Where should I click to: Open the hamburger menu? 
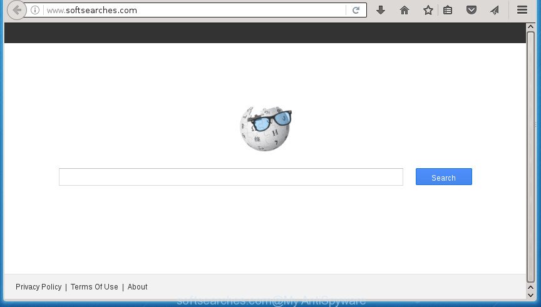522,10
